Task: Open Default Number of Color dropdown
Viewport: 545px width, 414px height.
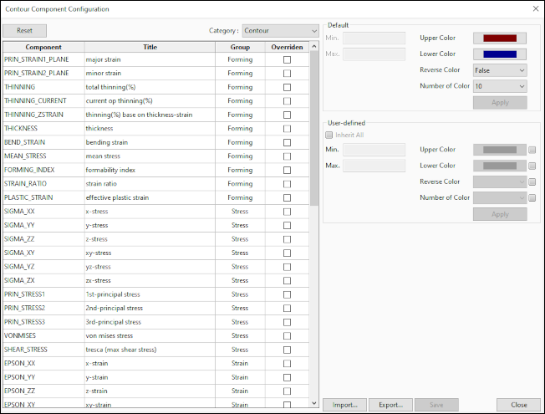Action: pyautogui.click(x=500, y=86)
